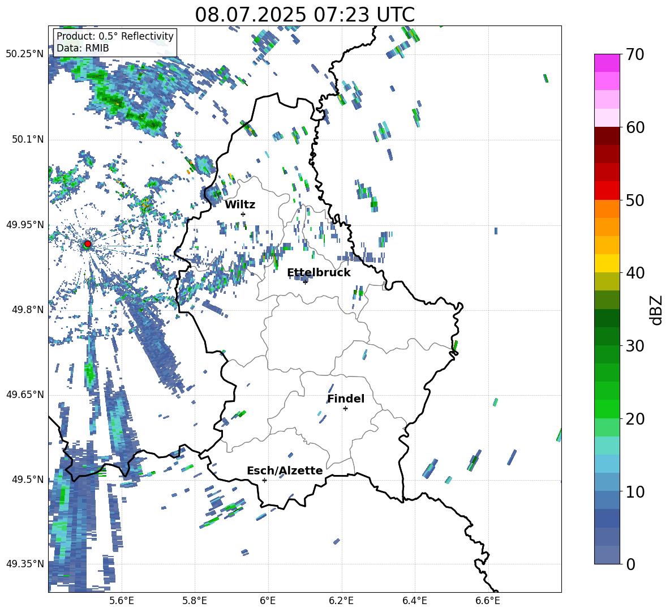
Task: Click the 20 colorbar tick label
Action: click(x=635, y=419)
